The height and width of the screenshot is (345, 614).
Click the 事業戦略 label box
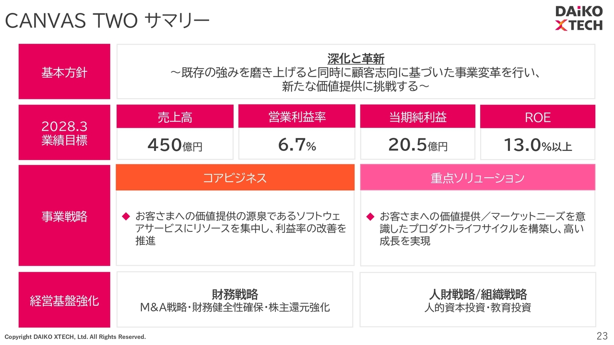click(64, 216)
